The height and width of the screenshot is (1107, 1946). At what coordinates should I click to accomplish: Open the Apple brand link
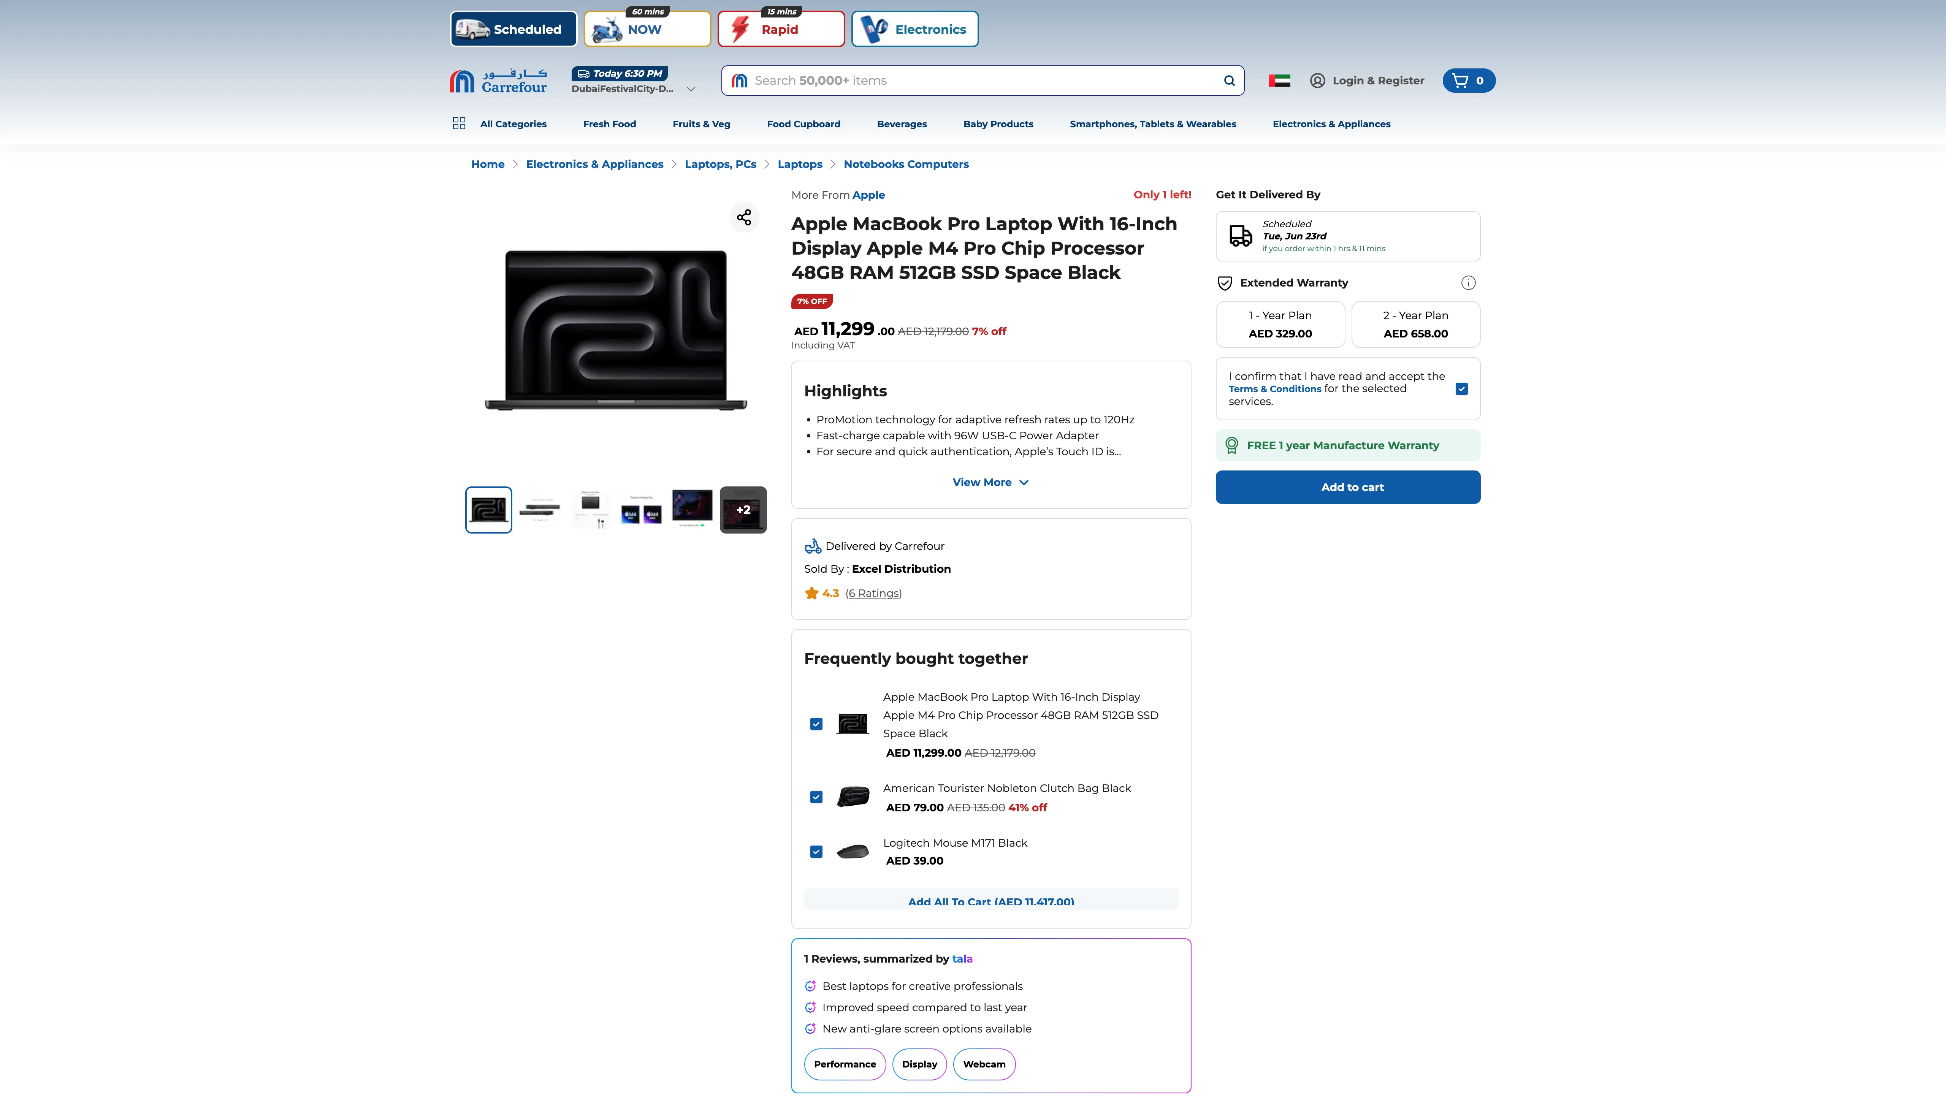[x=868, y=195]
